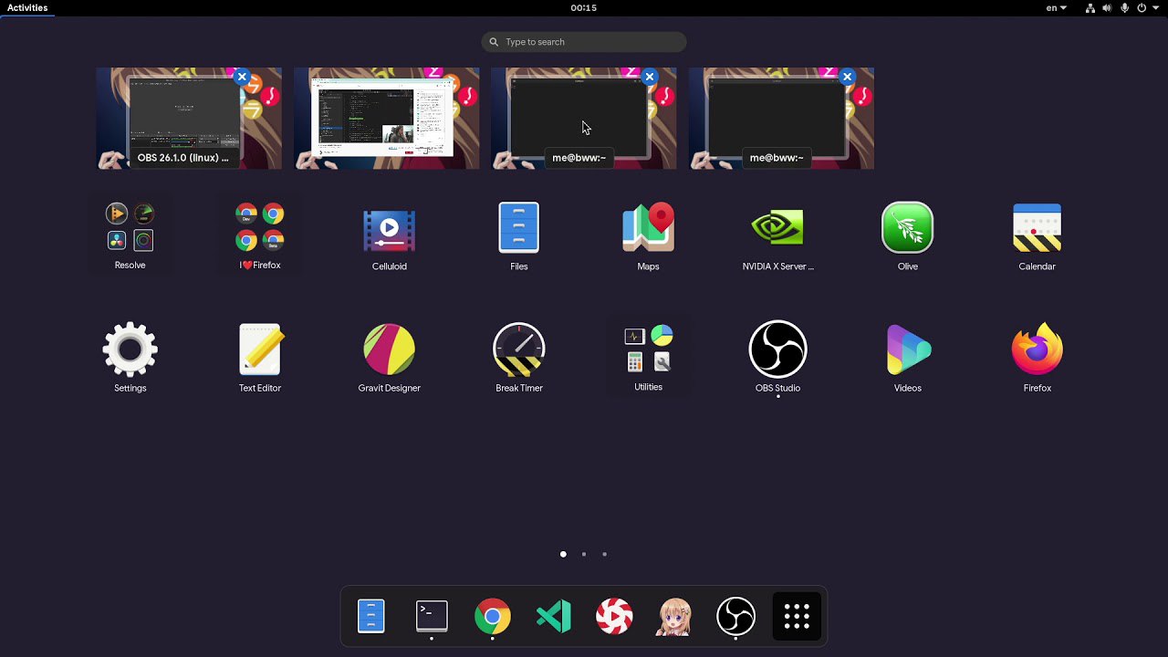Open Gravit Designer
1168x657 pixels.
coord(390,356)
